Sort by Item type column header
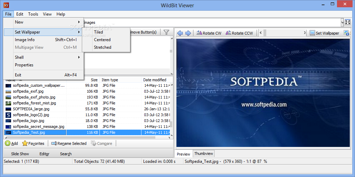Screen dimensions: 355x177 click(120, 80)
